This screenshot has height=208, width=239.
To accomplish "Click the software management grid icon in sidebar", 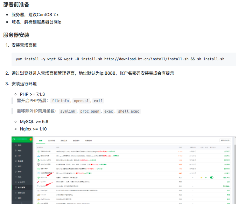I will click(15, 188).
